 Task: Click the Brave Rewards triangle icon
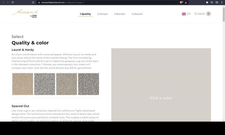186,2
